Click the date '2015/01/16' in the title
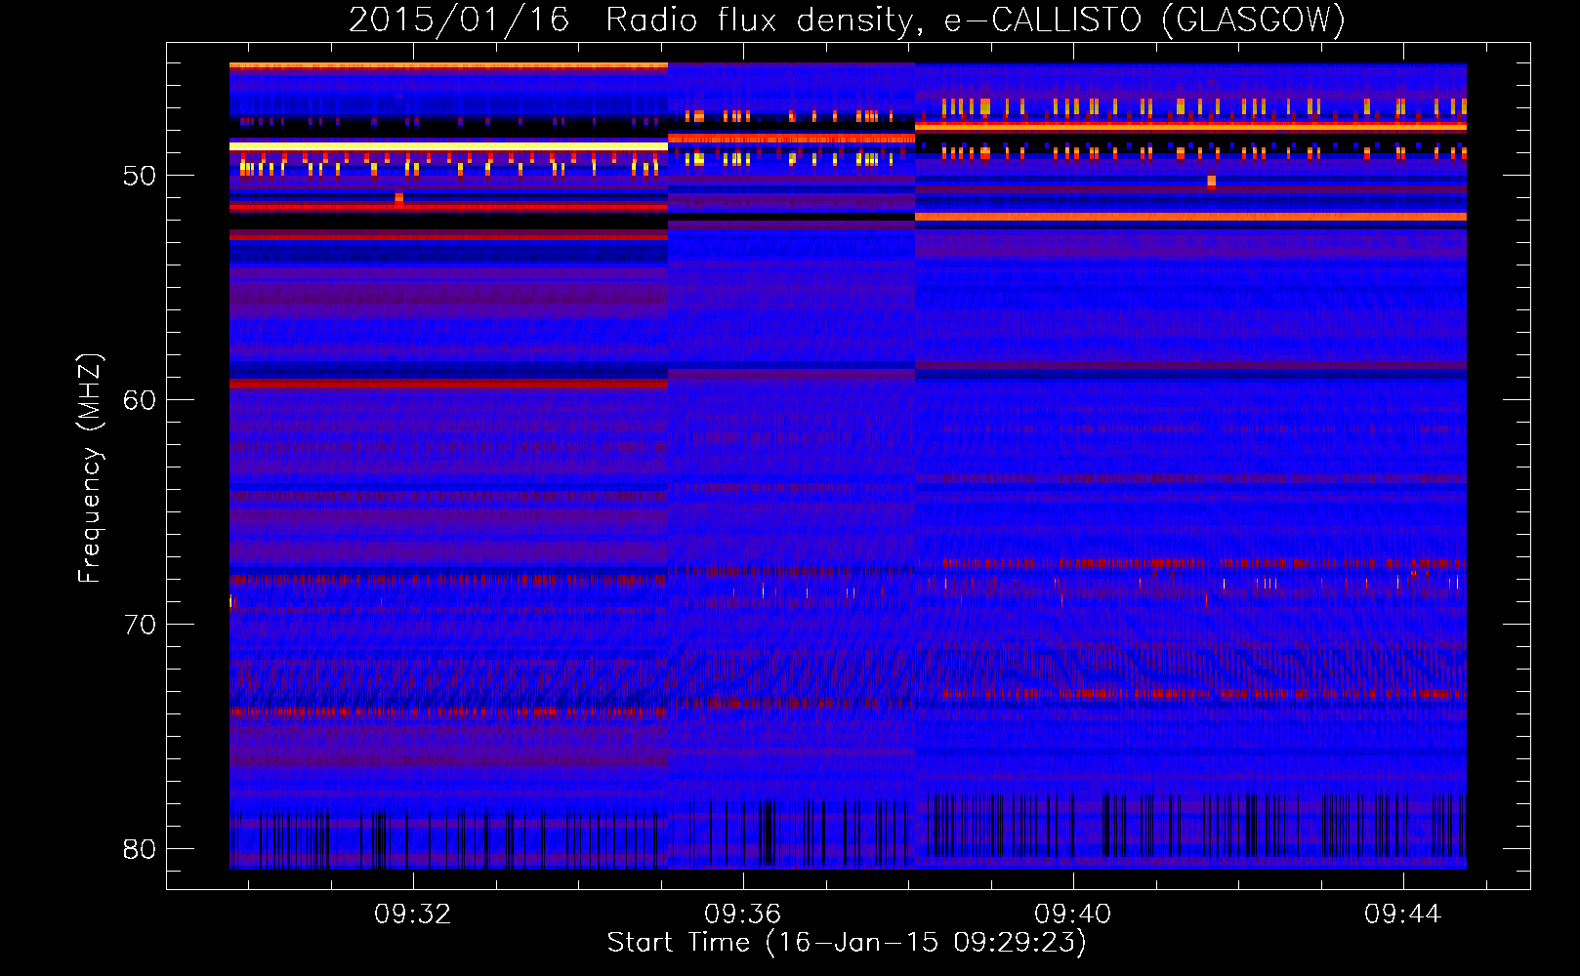 (x=459, y=20)
